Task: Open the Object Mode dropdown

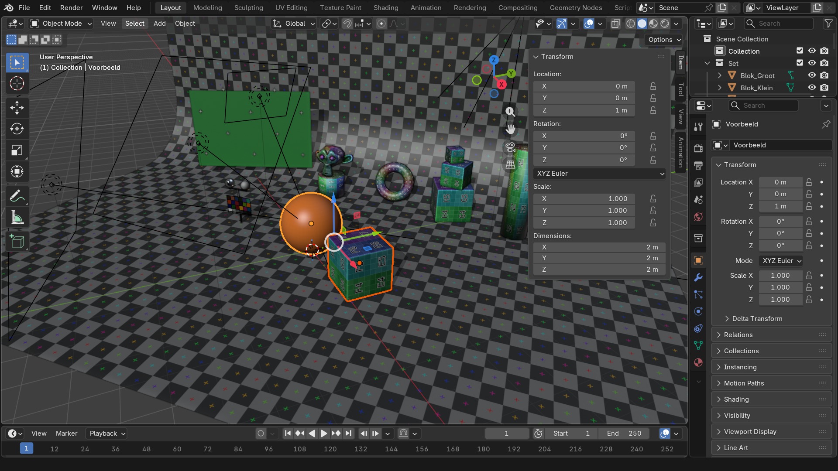Action: tap(61, 24)
